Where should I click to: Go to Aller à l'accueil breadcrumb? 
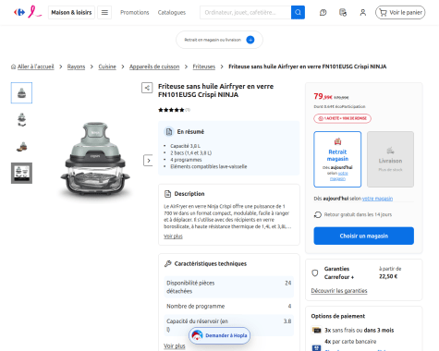pos(35,67)
